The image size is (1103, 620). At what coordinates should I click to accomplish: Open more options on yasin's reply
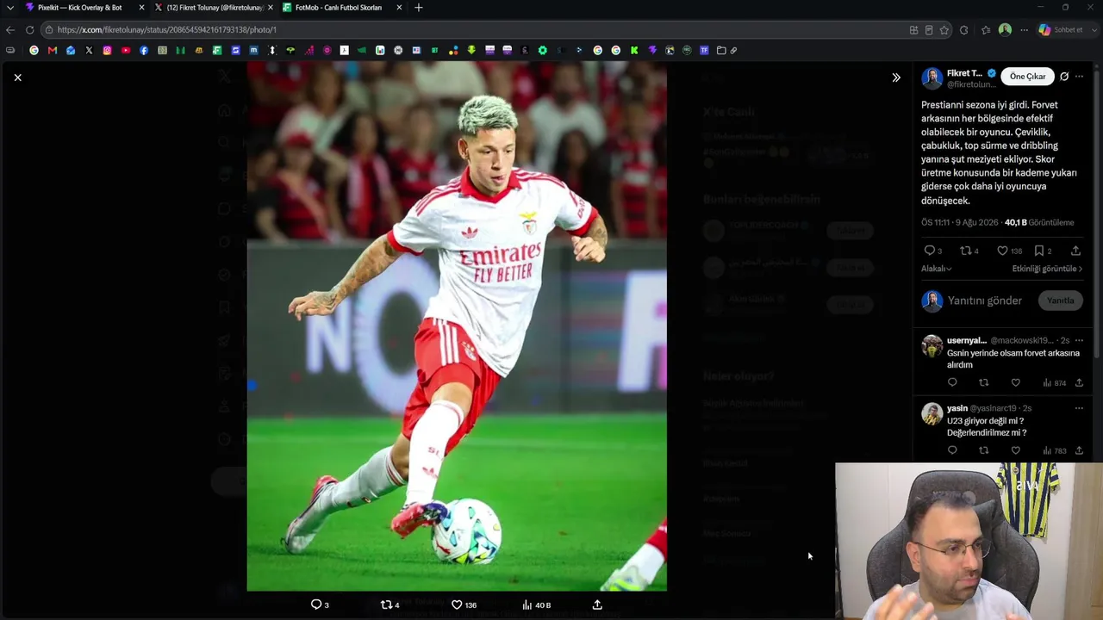pos(1079,408)
